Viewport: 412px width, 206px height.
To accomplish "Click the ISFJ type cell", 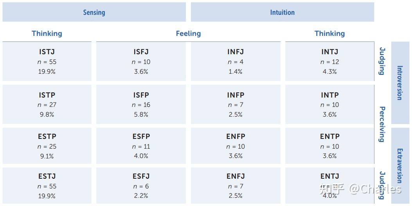I will 141,61.
